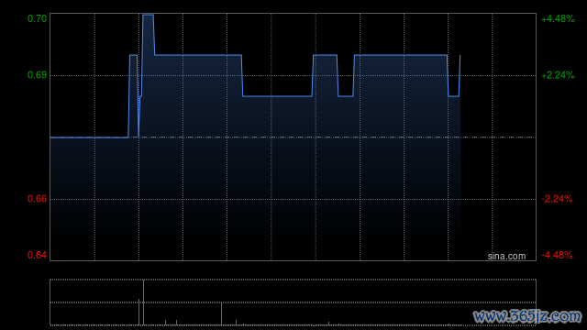Viewport: 587px width, 330px height.
Task: Click the sina.com watermark text
Action: [506, 256]
